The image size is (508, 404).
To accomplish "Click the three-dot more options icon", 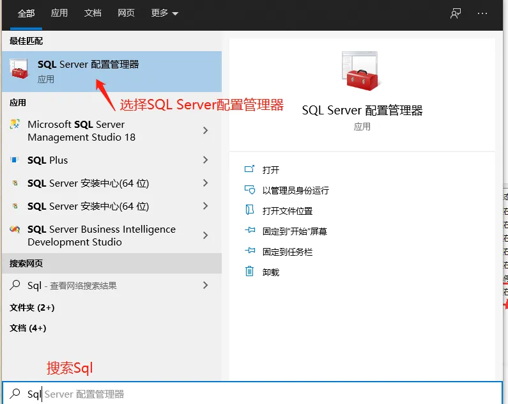I will click(482, 13).
